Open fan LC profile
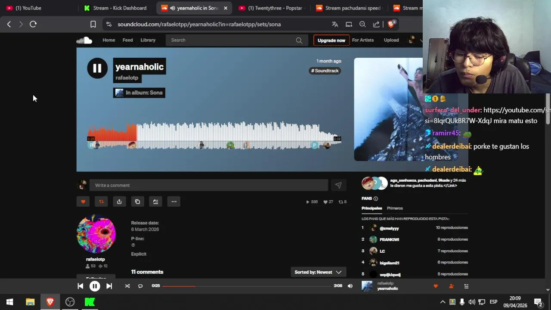 382,251
